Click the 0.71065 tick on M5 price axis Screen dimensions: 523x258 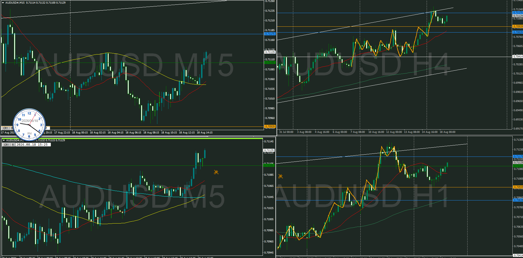click(269, 186)
